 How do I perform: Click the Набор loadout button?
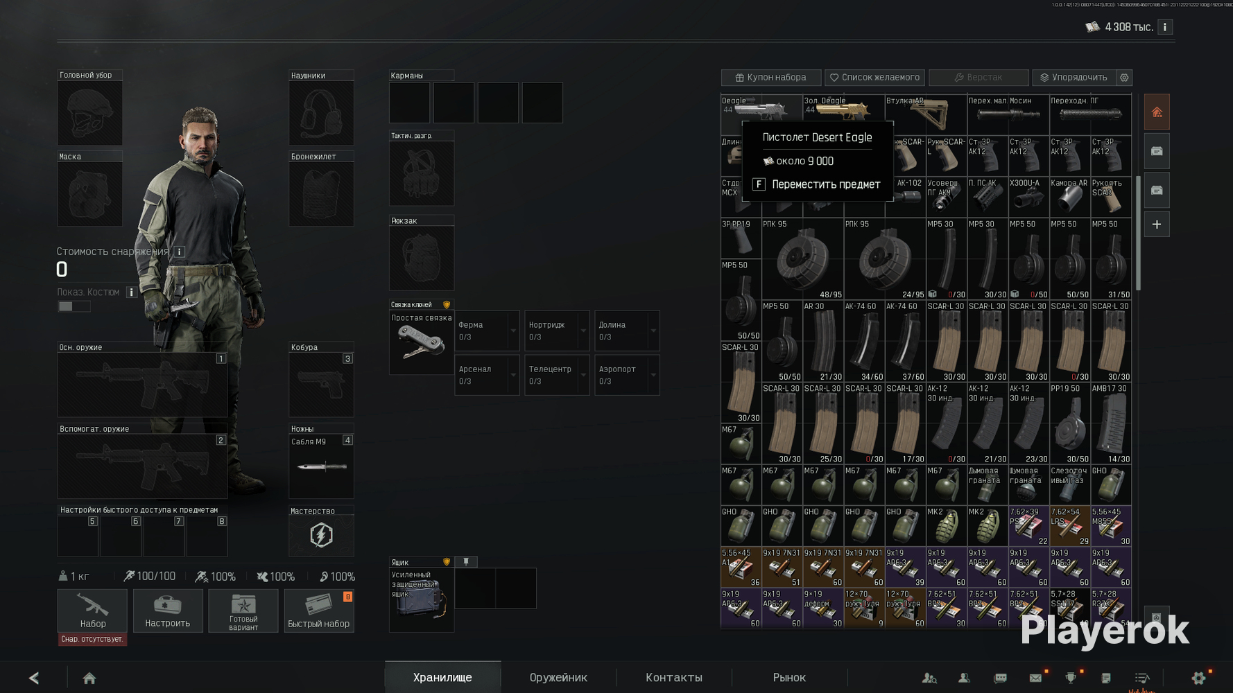click(x=92, y=611)
